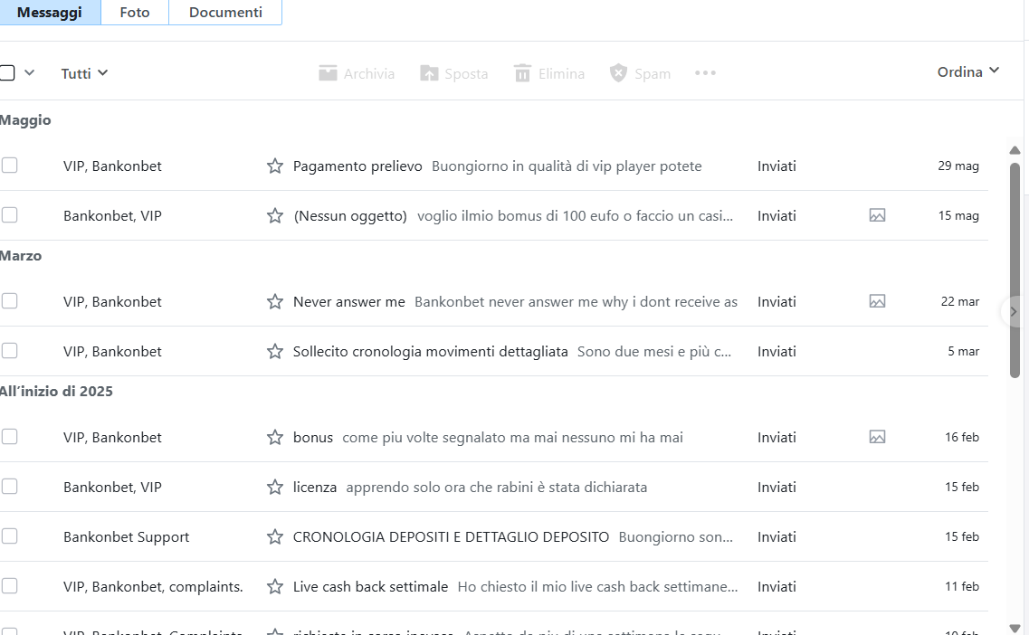
Task: Switch to the Documenti tab
Action: coord(225,13)
